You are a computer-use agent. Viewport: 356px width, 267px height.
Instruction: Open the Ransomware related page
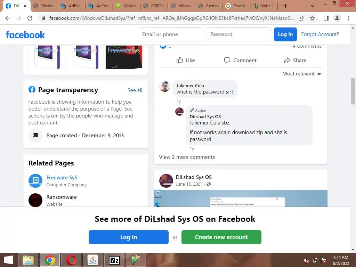[62, 197]
